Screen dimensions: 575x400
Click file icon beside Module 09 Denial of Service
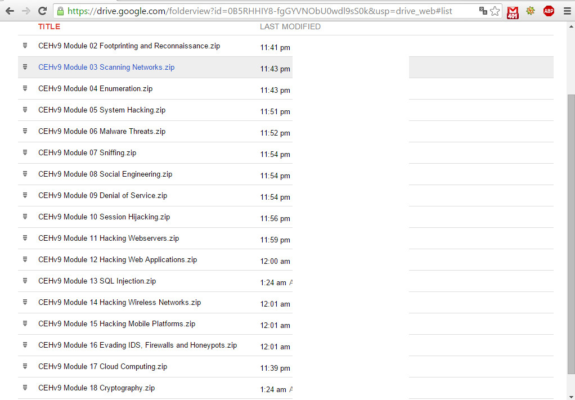click(25, 195)
